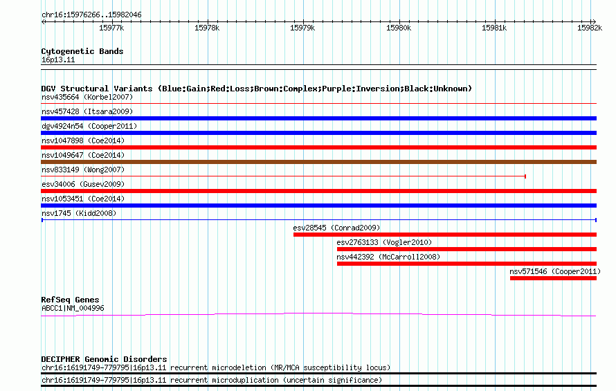
Task: Open the 16p13.11 recurrent microdeletion entry
Action: point(216,367)
